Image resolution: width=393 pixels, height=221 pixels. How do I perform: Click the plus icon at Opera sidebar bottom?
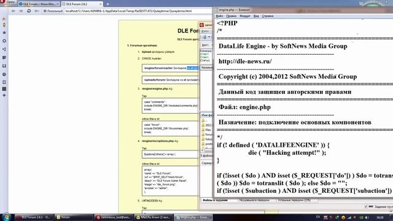[x=4, y=96]
